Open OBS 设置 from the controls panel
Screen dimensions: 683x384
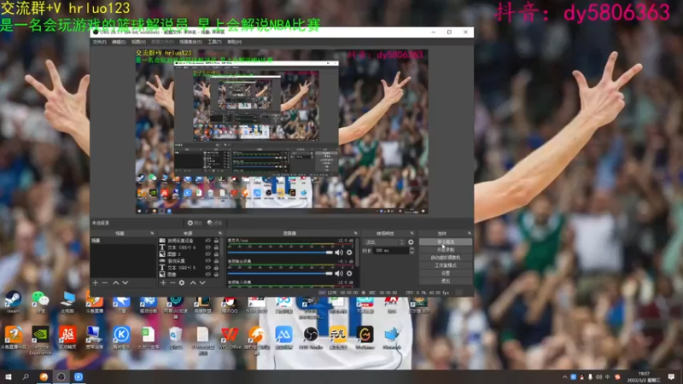pos(445,273)
